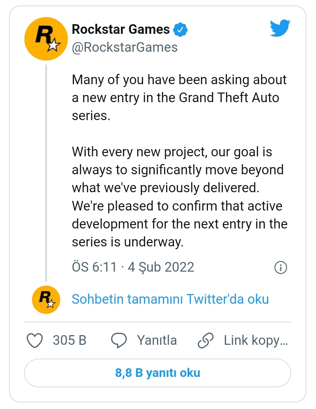
Task: Click the 8,8 B yanıtı oku button
Action: tap(157, 373)
